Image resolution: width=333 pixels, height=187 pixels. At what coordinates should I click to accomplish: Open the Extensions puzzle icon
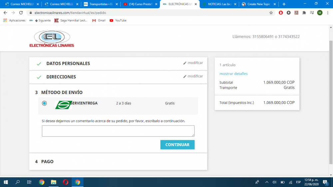(x=304, y=13)
